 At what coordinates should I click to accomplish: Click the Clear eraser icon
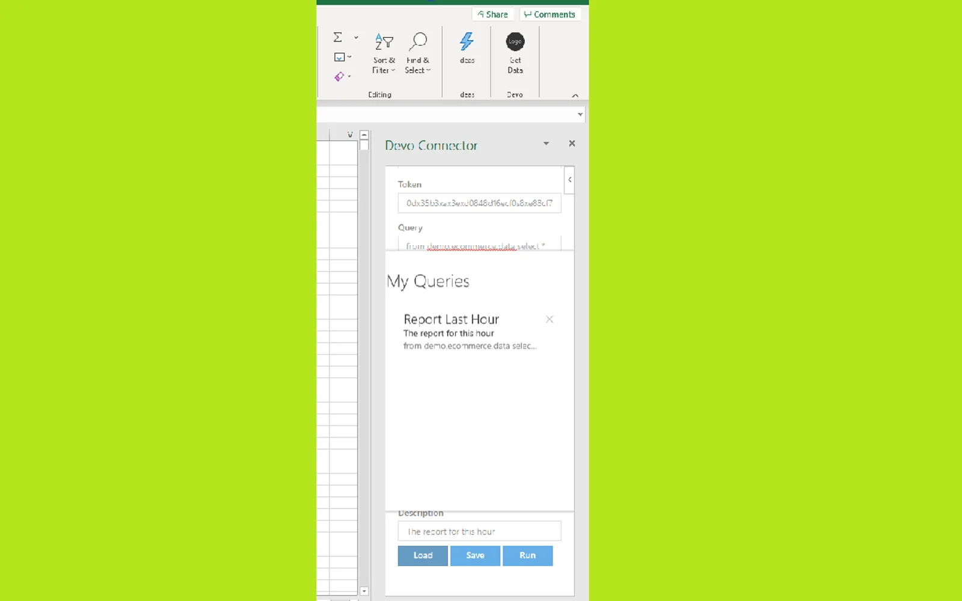coord(340,76)
